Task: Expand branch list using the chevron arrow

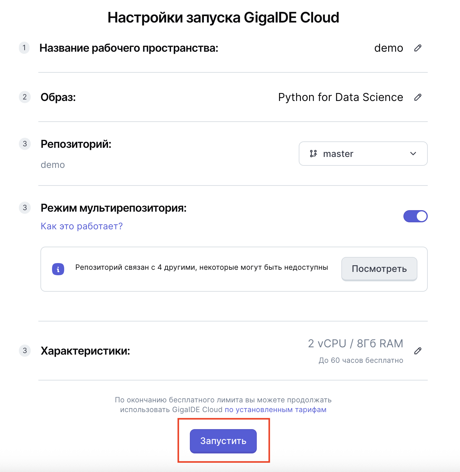Action: (x=413, y=154)
